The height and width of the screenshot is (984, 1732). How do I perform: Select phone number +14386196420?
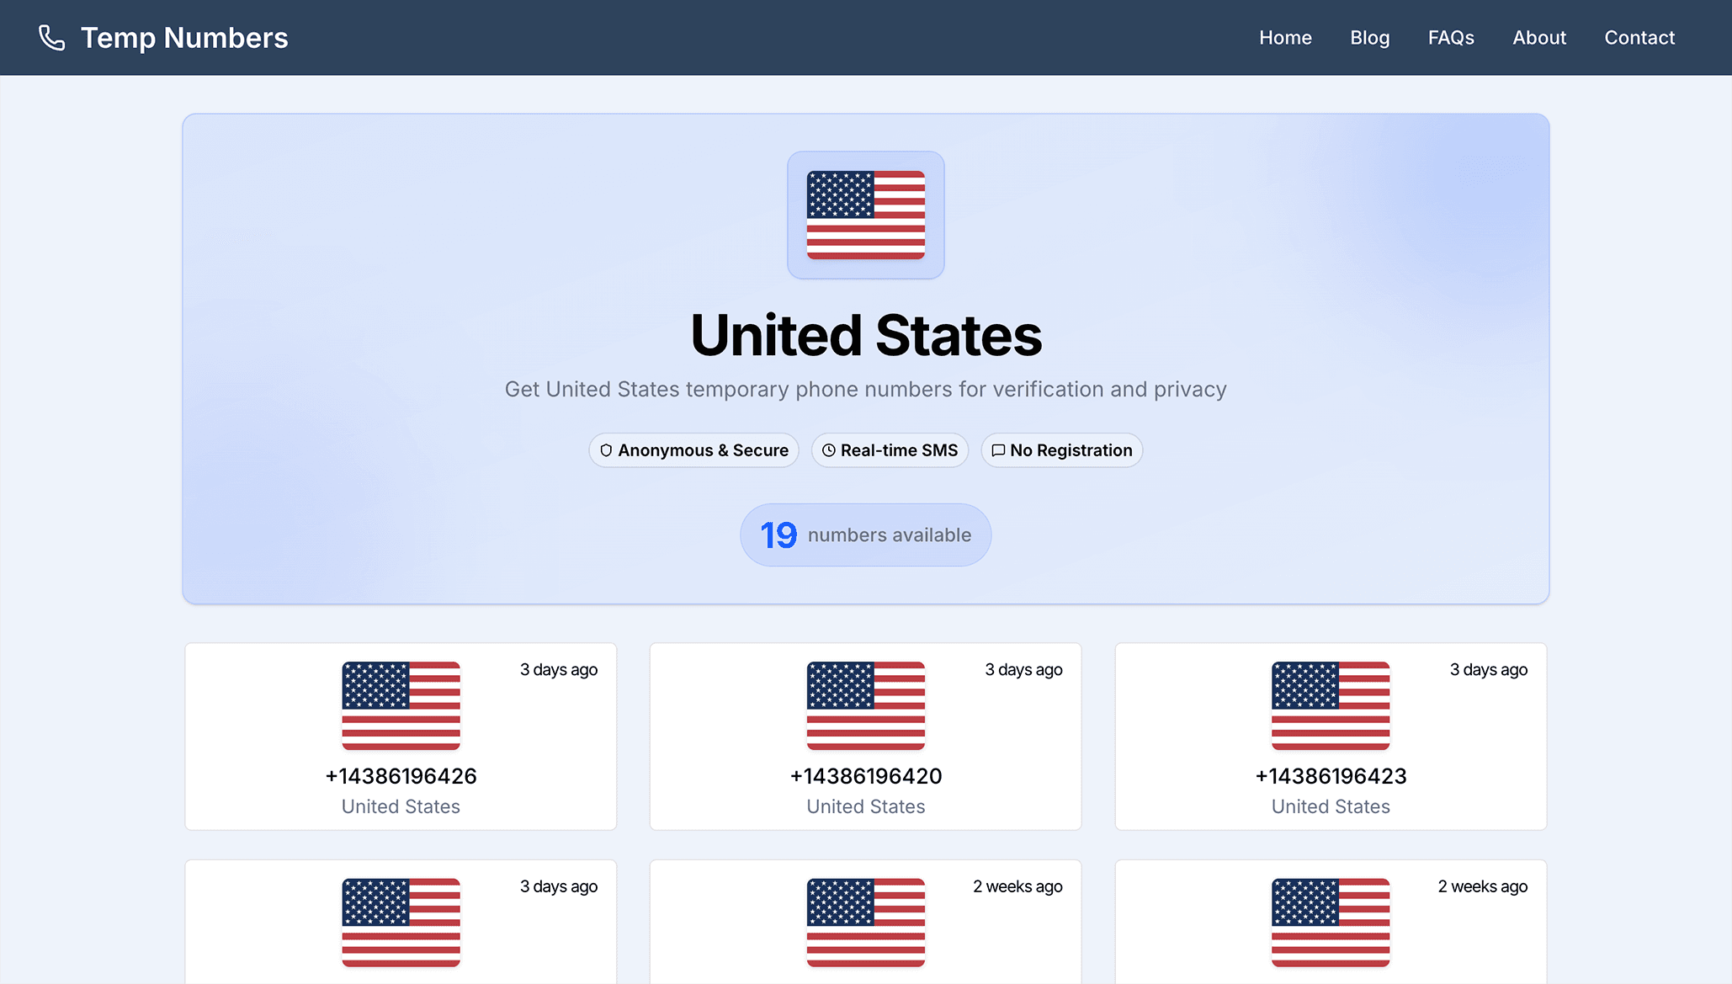tap(865, 776)
